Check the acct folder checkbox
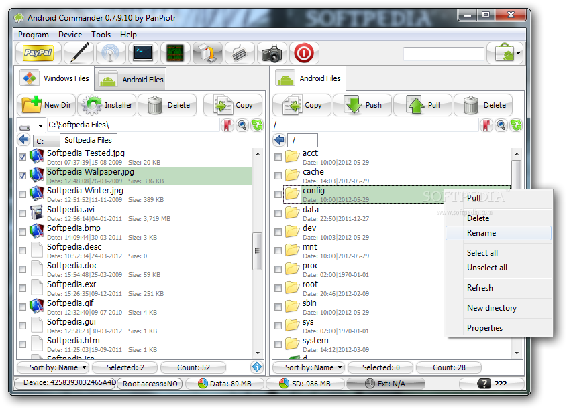567x409 pixels. pyautogui.click(x=278, y=157)
